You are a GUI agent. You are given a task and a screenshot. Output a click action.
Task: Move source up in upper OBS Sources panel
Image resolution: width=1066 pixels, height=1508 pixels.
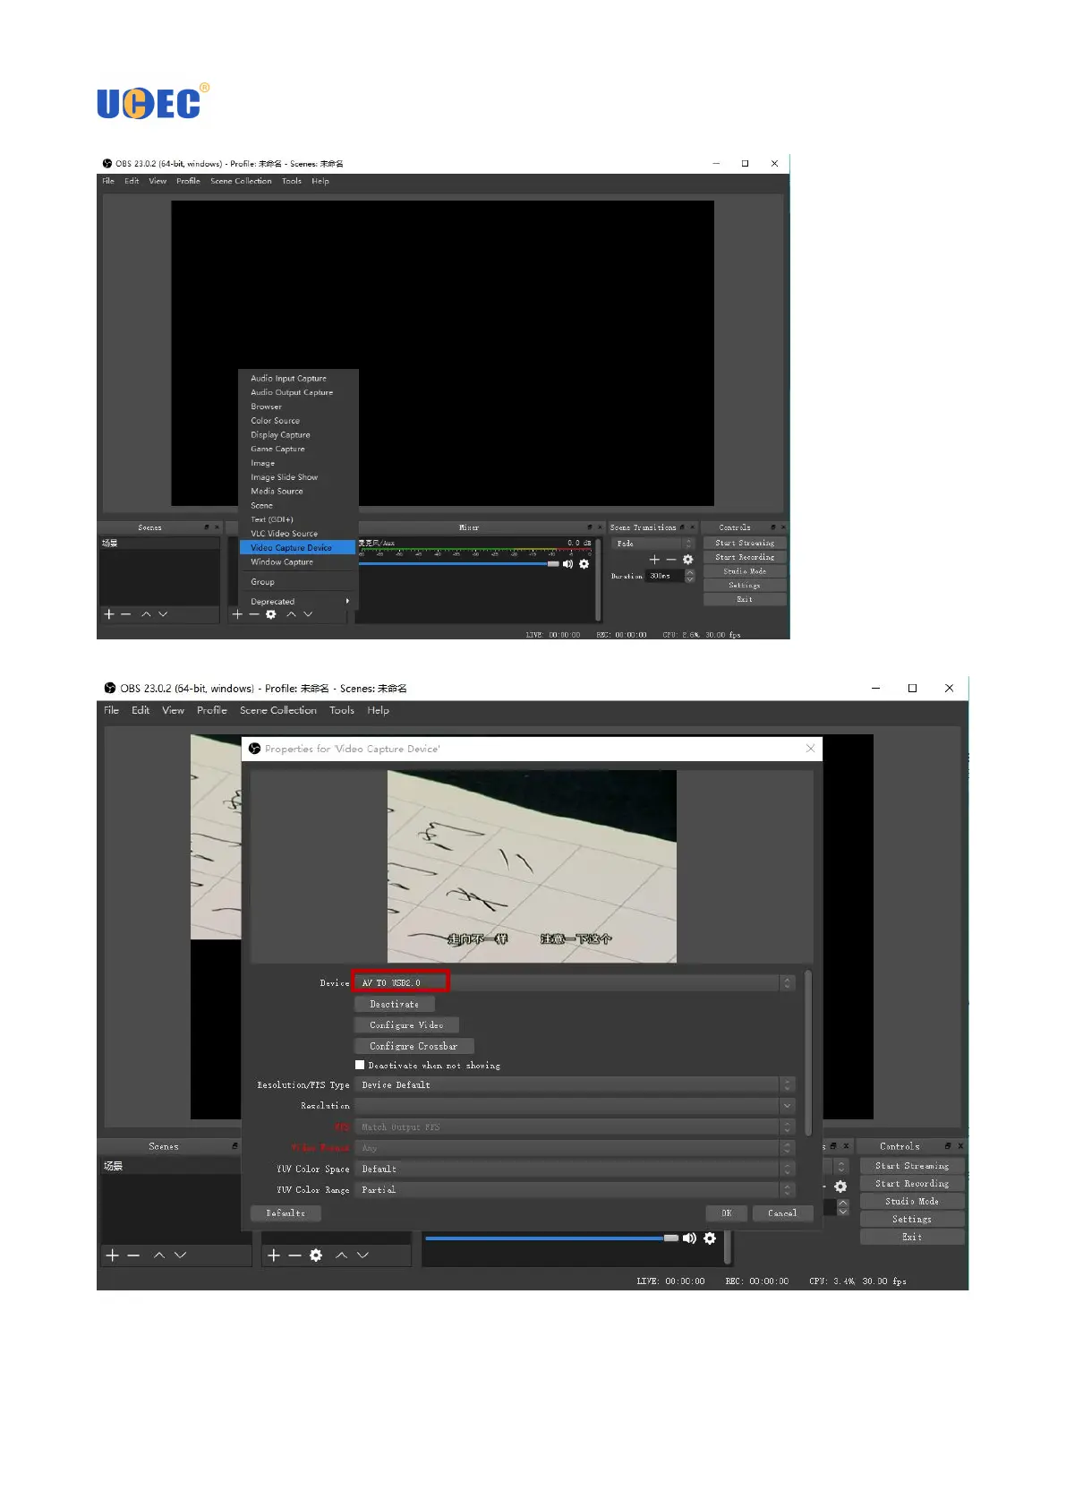(x=291, y=614)
